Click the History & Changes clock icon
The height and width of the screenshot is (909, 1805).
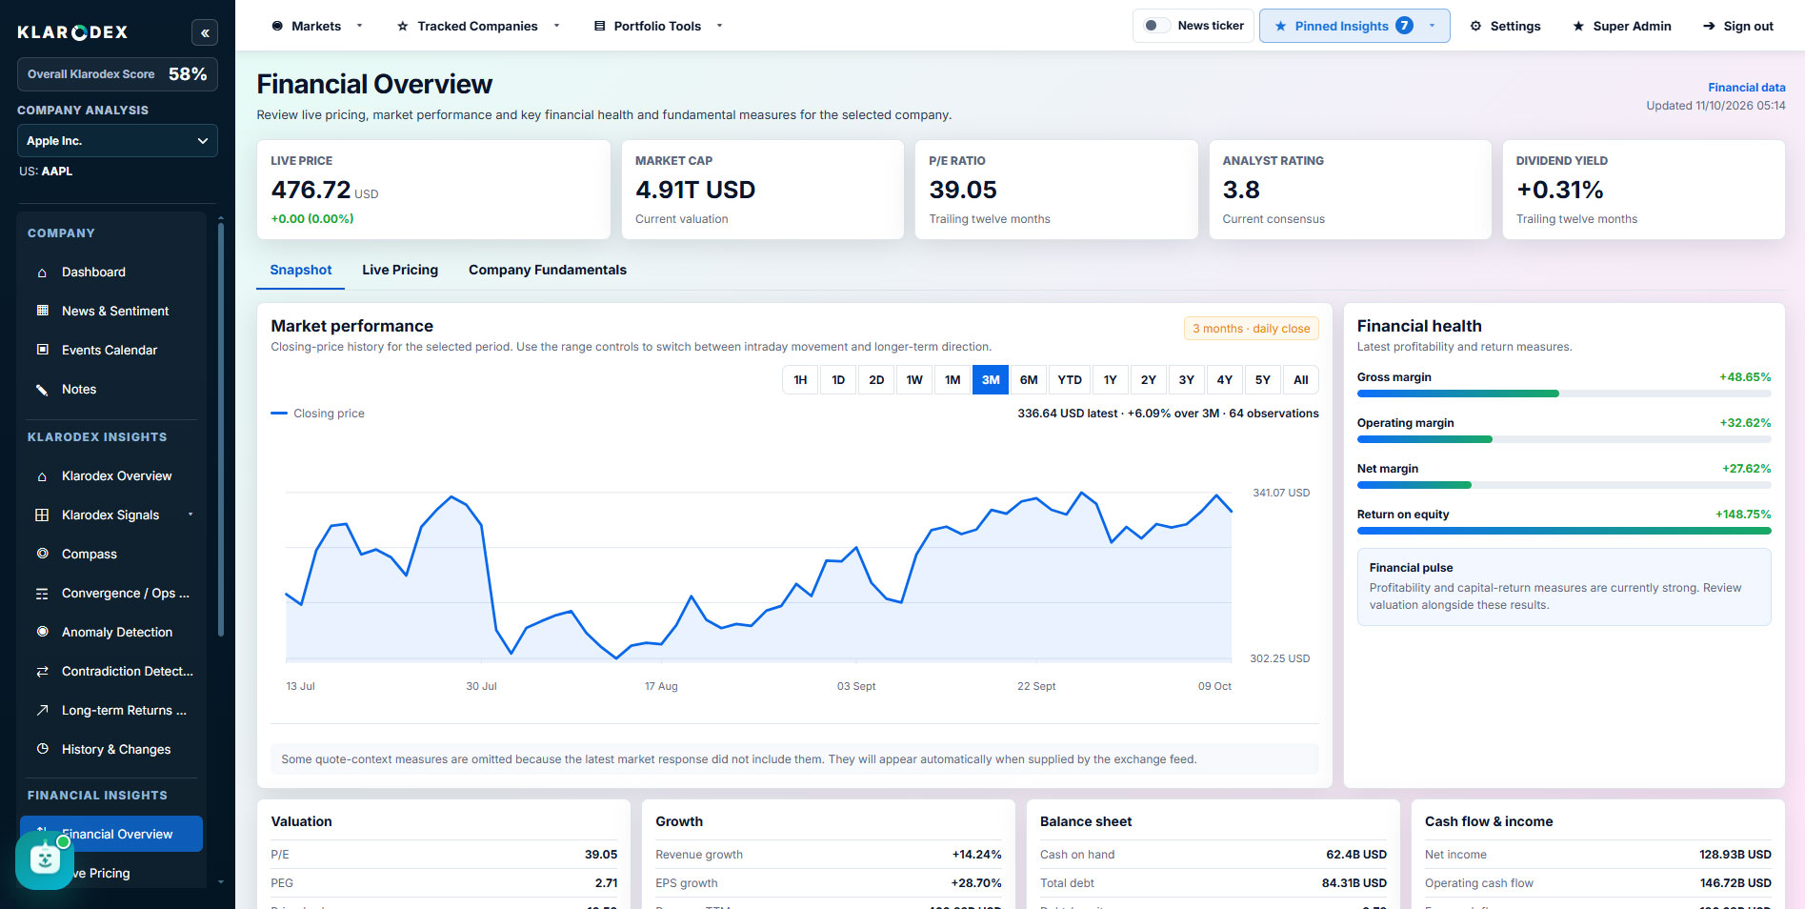[x=42, y=749]
